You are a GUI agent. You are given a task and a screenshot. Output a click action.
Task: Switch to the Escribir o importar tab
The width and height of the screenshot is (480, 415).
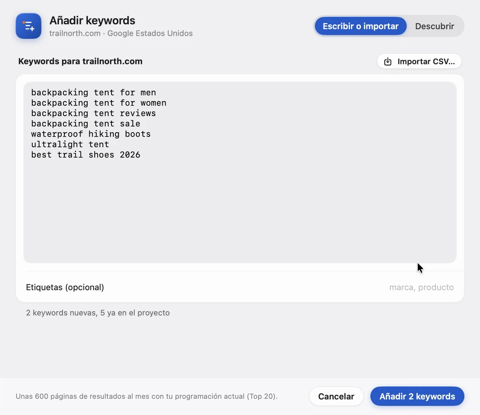[360, 26]
